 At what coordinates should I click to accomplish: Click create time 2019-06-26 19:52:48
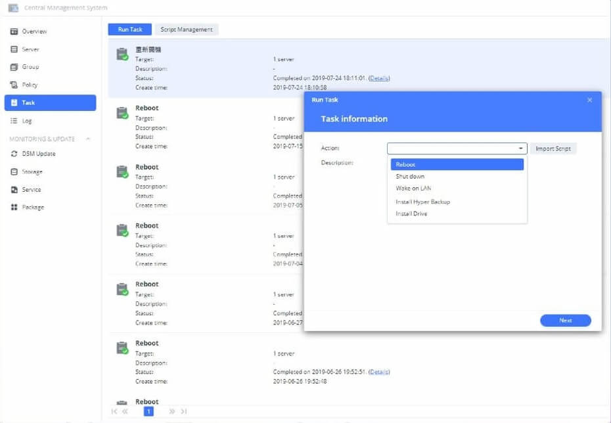(x=300, y=382)
